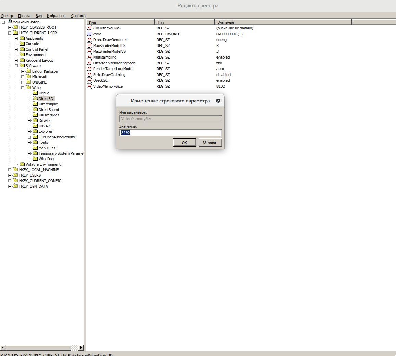
Task: Cancel editing with Отмена button
Action: click(x=210, y=142)
